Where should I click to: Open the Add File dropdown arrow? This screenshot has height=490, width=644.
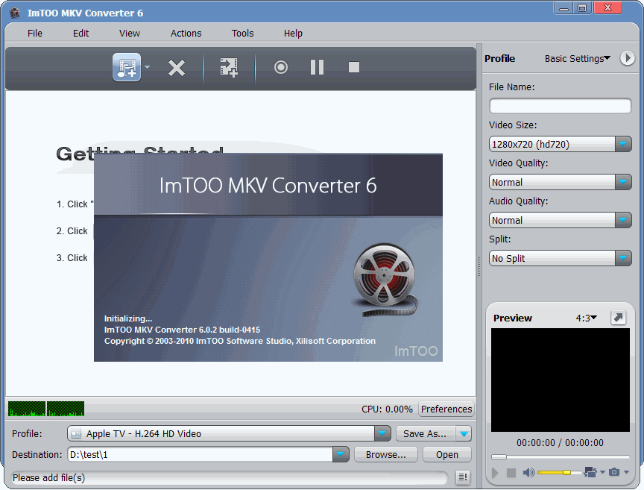coord(147,67)
